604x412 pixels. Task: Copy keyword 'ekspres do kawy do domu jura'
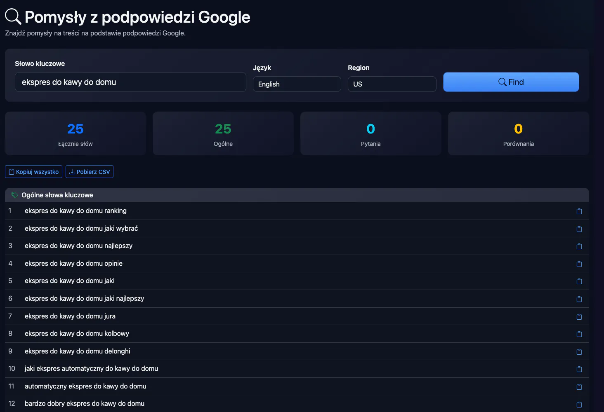pyautogui.click(x=579, y=317)
